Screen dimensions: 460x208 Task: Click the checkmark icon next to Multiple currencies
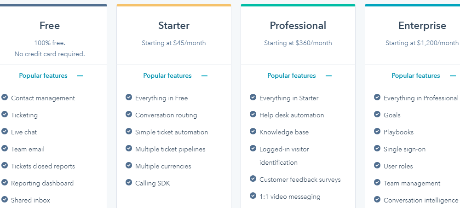tap(129, 166)
